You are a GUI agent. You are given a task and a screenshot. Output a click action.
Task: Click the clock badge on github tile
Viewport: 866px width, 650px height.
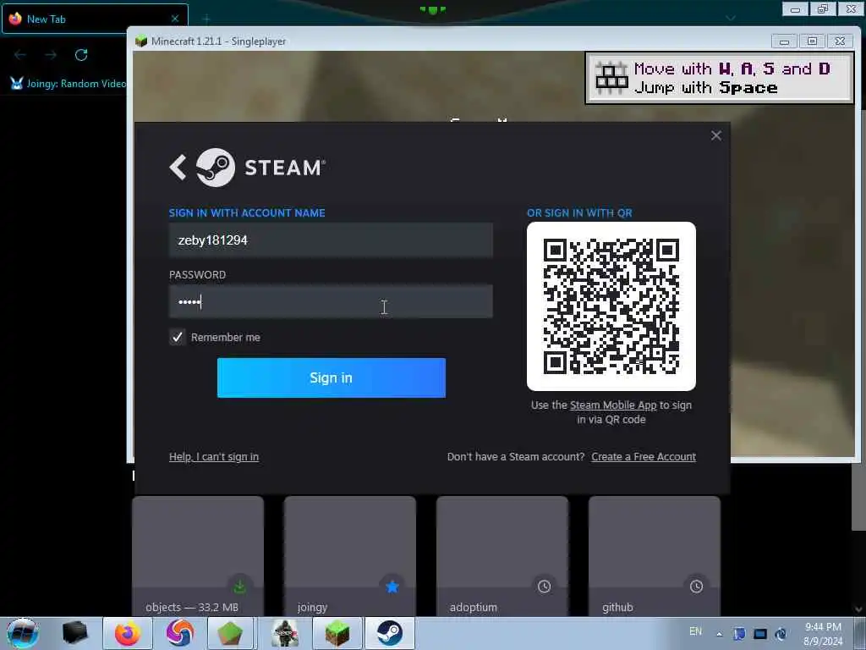697,587
